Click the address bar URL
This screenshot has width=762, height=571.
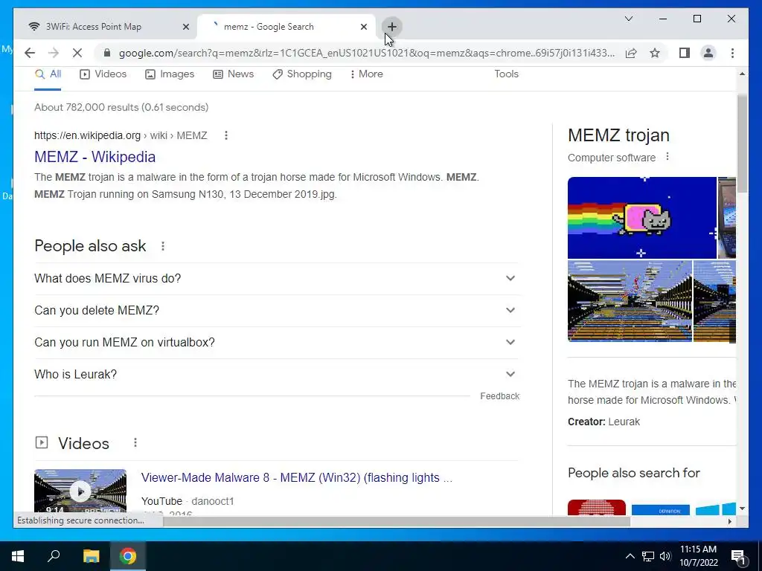click(366, 53)
